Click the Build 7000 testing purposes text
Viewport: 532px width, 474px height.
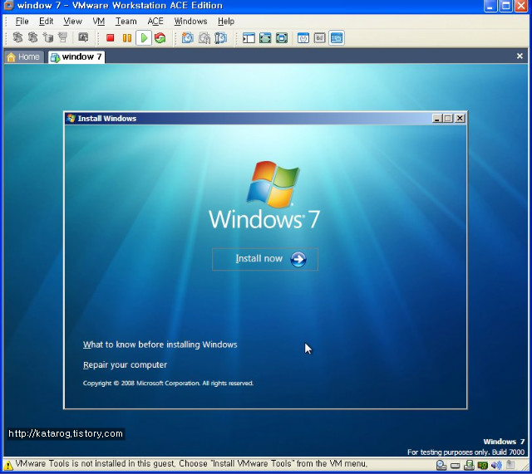pyautogui.click(x=465, y=452)
